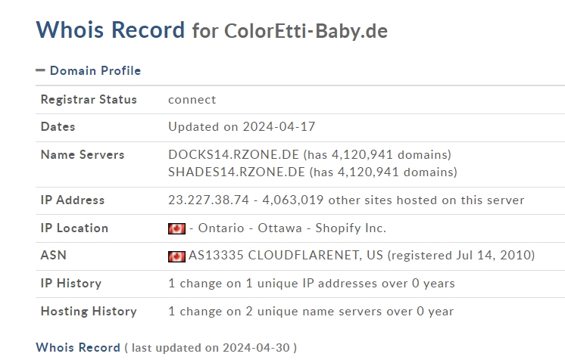565x360 pixels.
Task: Click the Registrar Status label
Action: [89, 99]
